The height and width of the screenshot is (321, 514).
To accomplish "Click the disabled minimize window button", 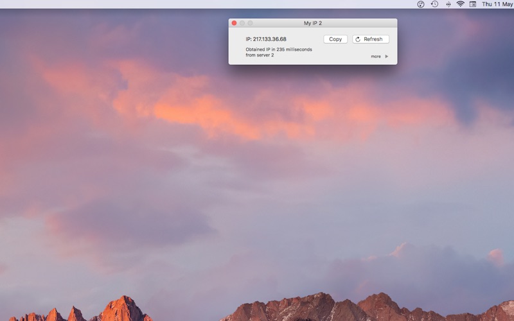I will tap(242, 23).
